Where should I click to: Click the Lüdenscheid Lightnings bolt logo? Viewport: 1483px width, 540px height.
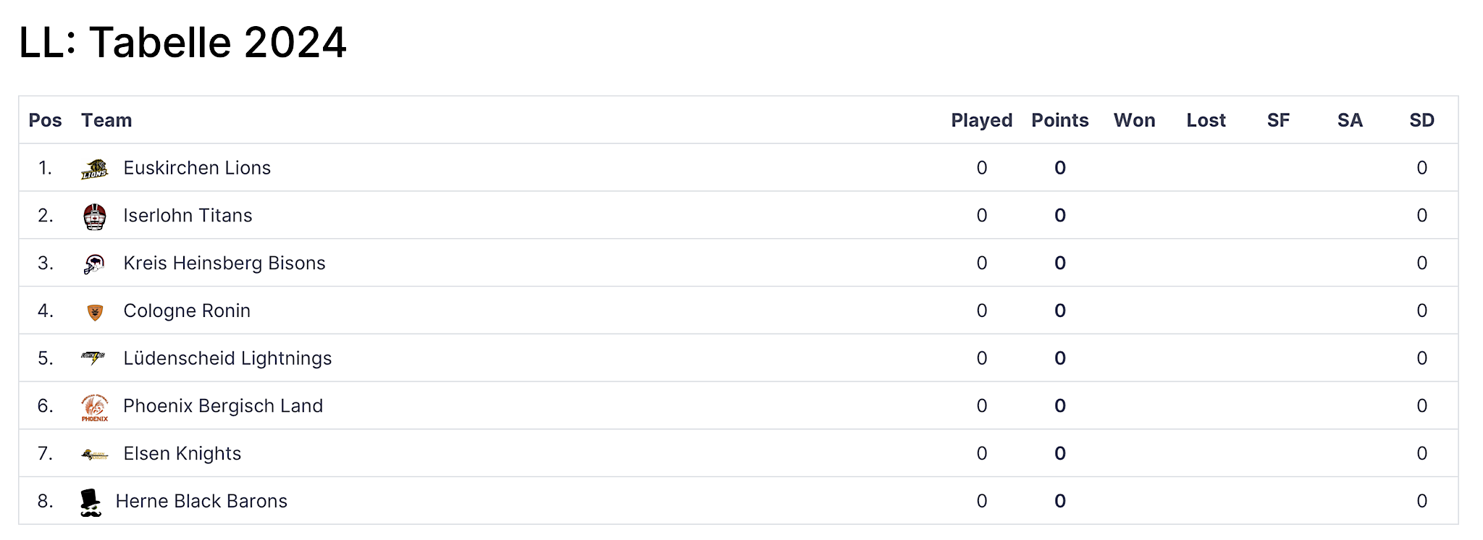pyautogui.click(x=93, y=358)
